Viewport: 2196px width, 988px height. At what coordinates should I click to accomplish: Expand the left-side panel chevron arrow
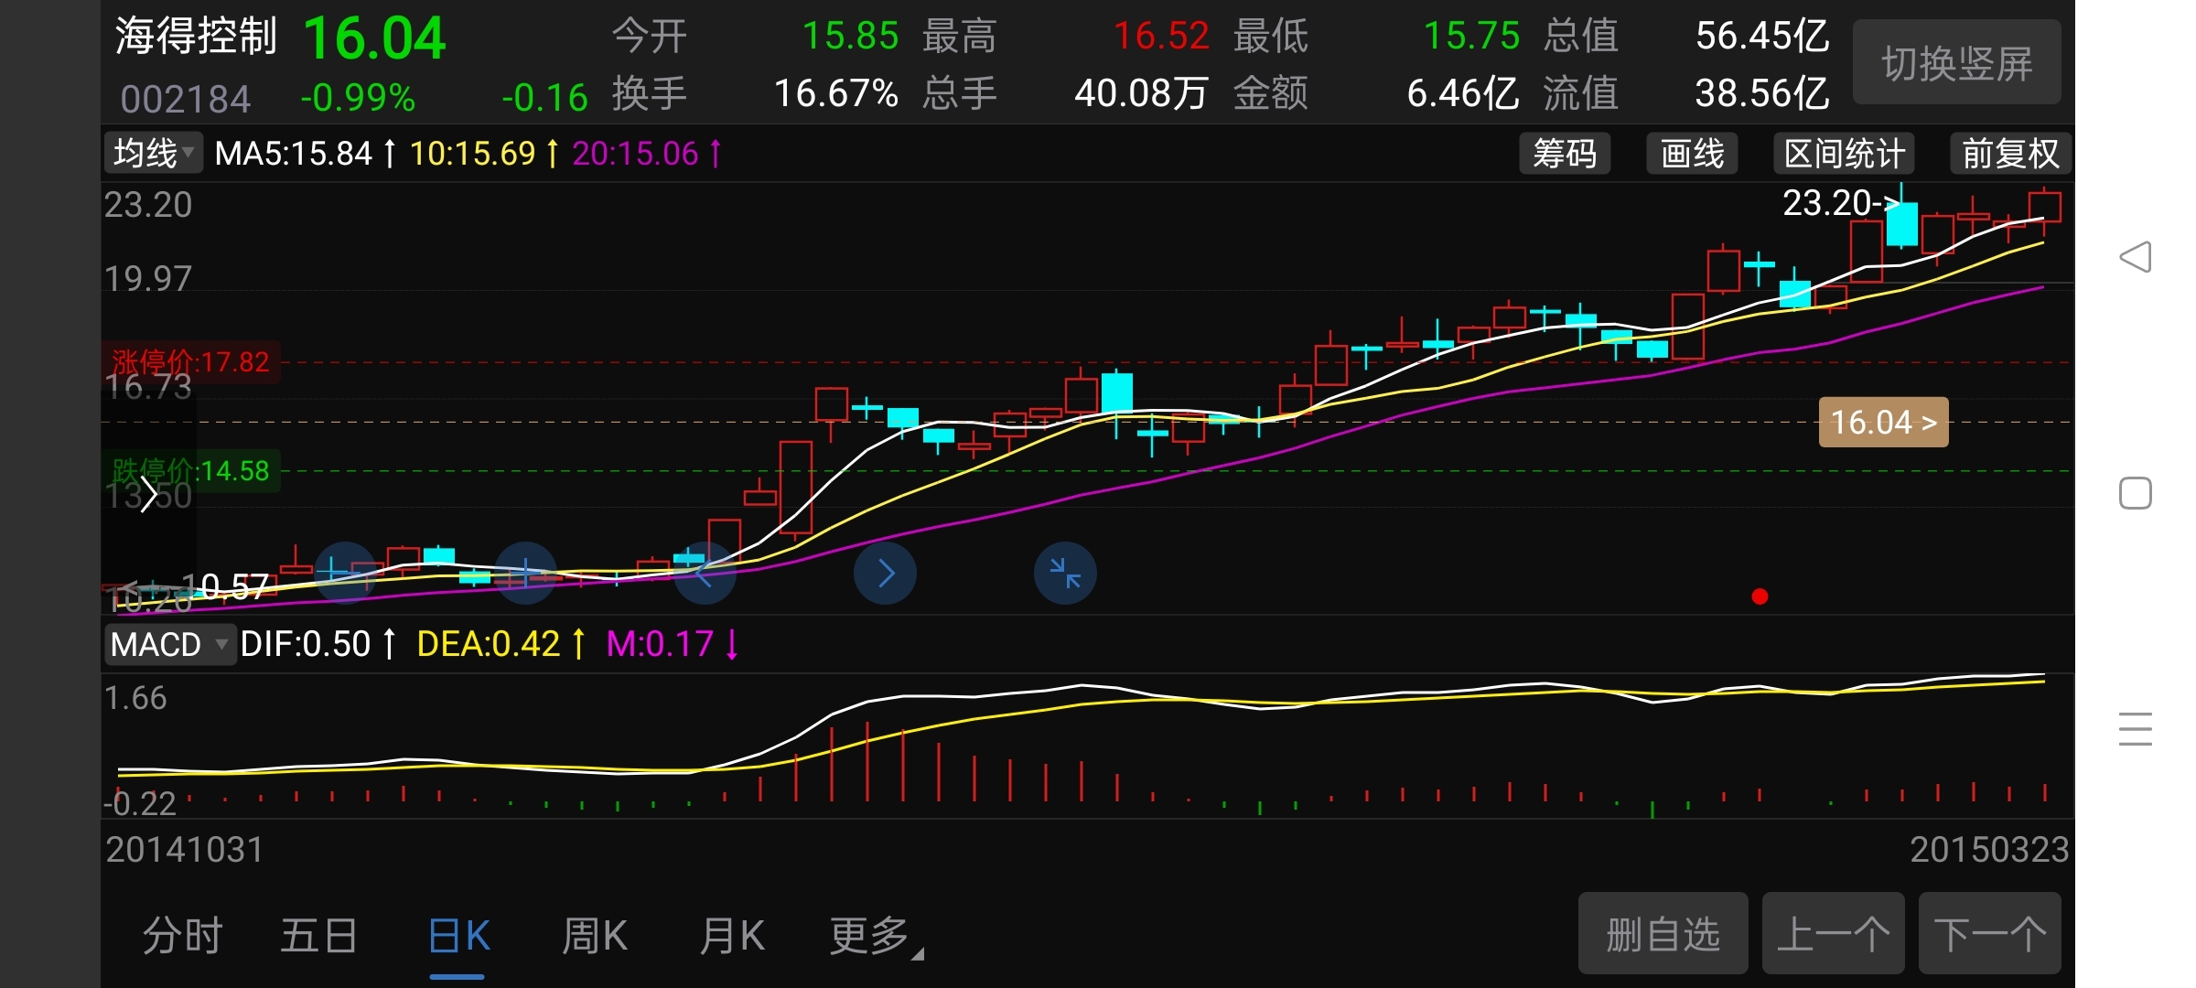(148, 495)
